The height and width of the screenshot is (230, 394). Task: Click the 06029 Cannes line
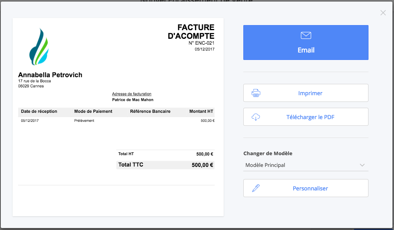31,86
